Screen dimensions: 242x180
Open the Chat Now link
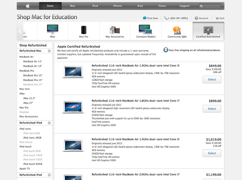pos(152,18)
